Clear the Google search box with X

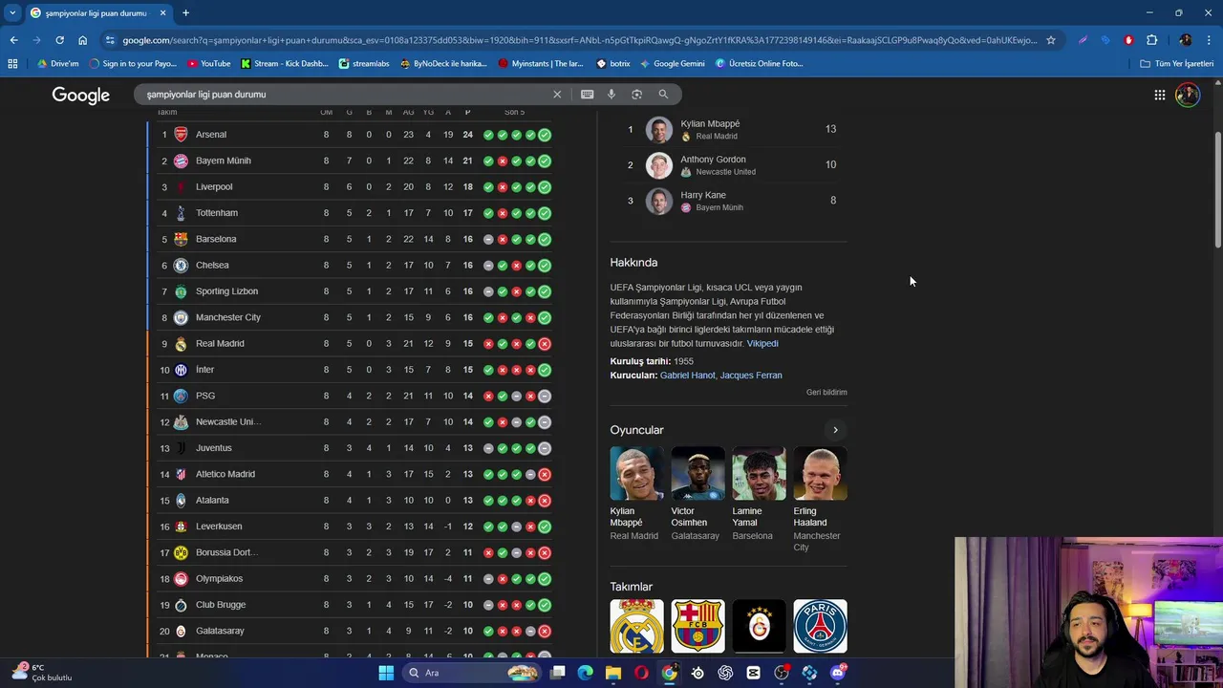557,94
